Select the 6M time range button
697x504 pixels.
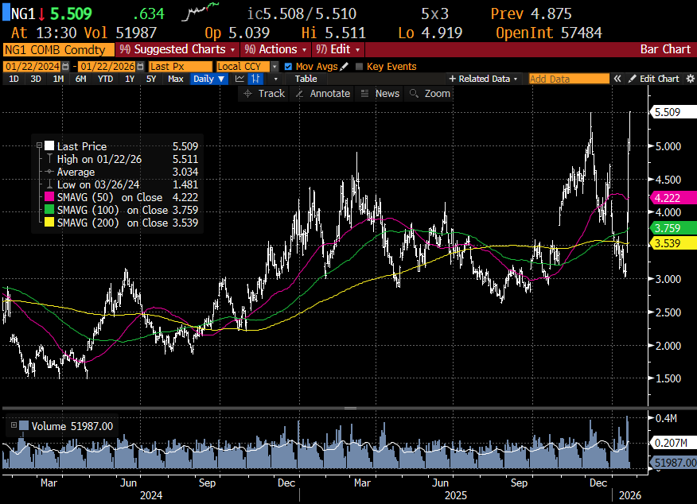pyautogui.click(x=80, y=79)
